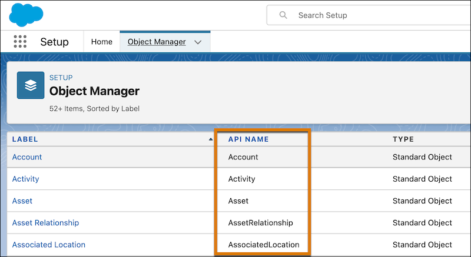Open the Asset object link
471x257 pixels.
(x=22, y=201)
